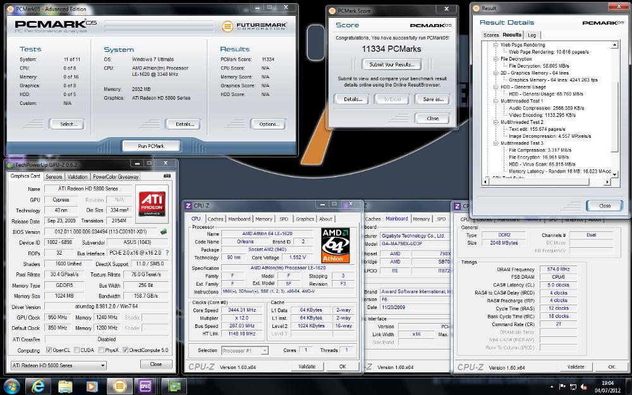Open PowerColor Giveaway tab in GPU-Z
The height and width of the screenshot is (395, 632).
[x=116, y=176]
